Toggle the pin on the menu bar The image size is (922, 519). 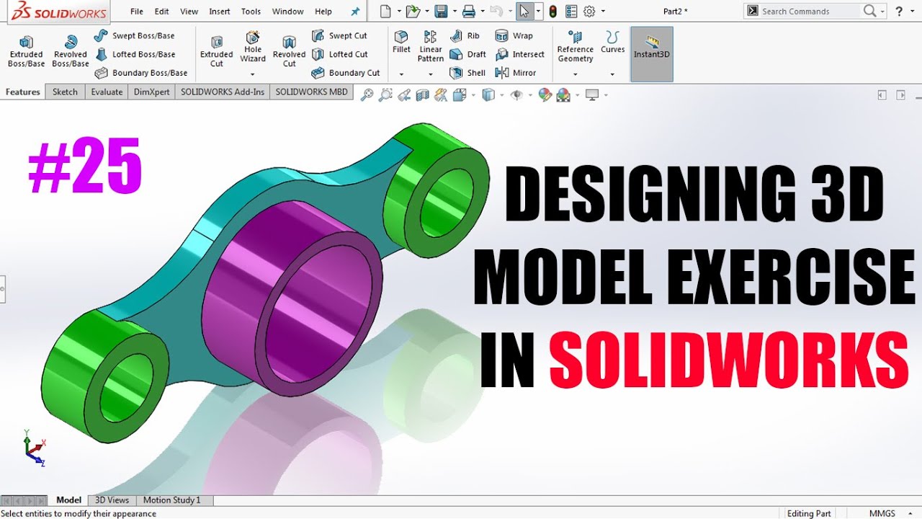354,12
